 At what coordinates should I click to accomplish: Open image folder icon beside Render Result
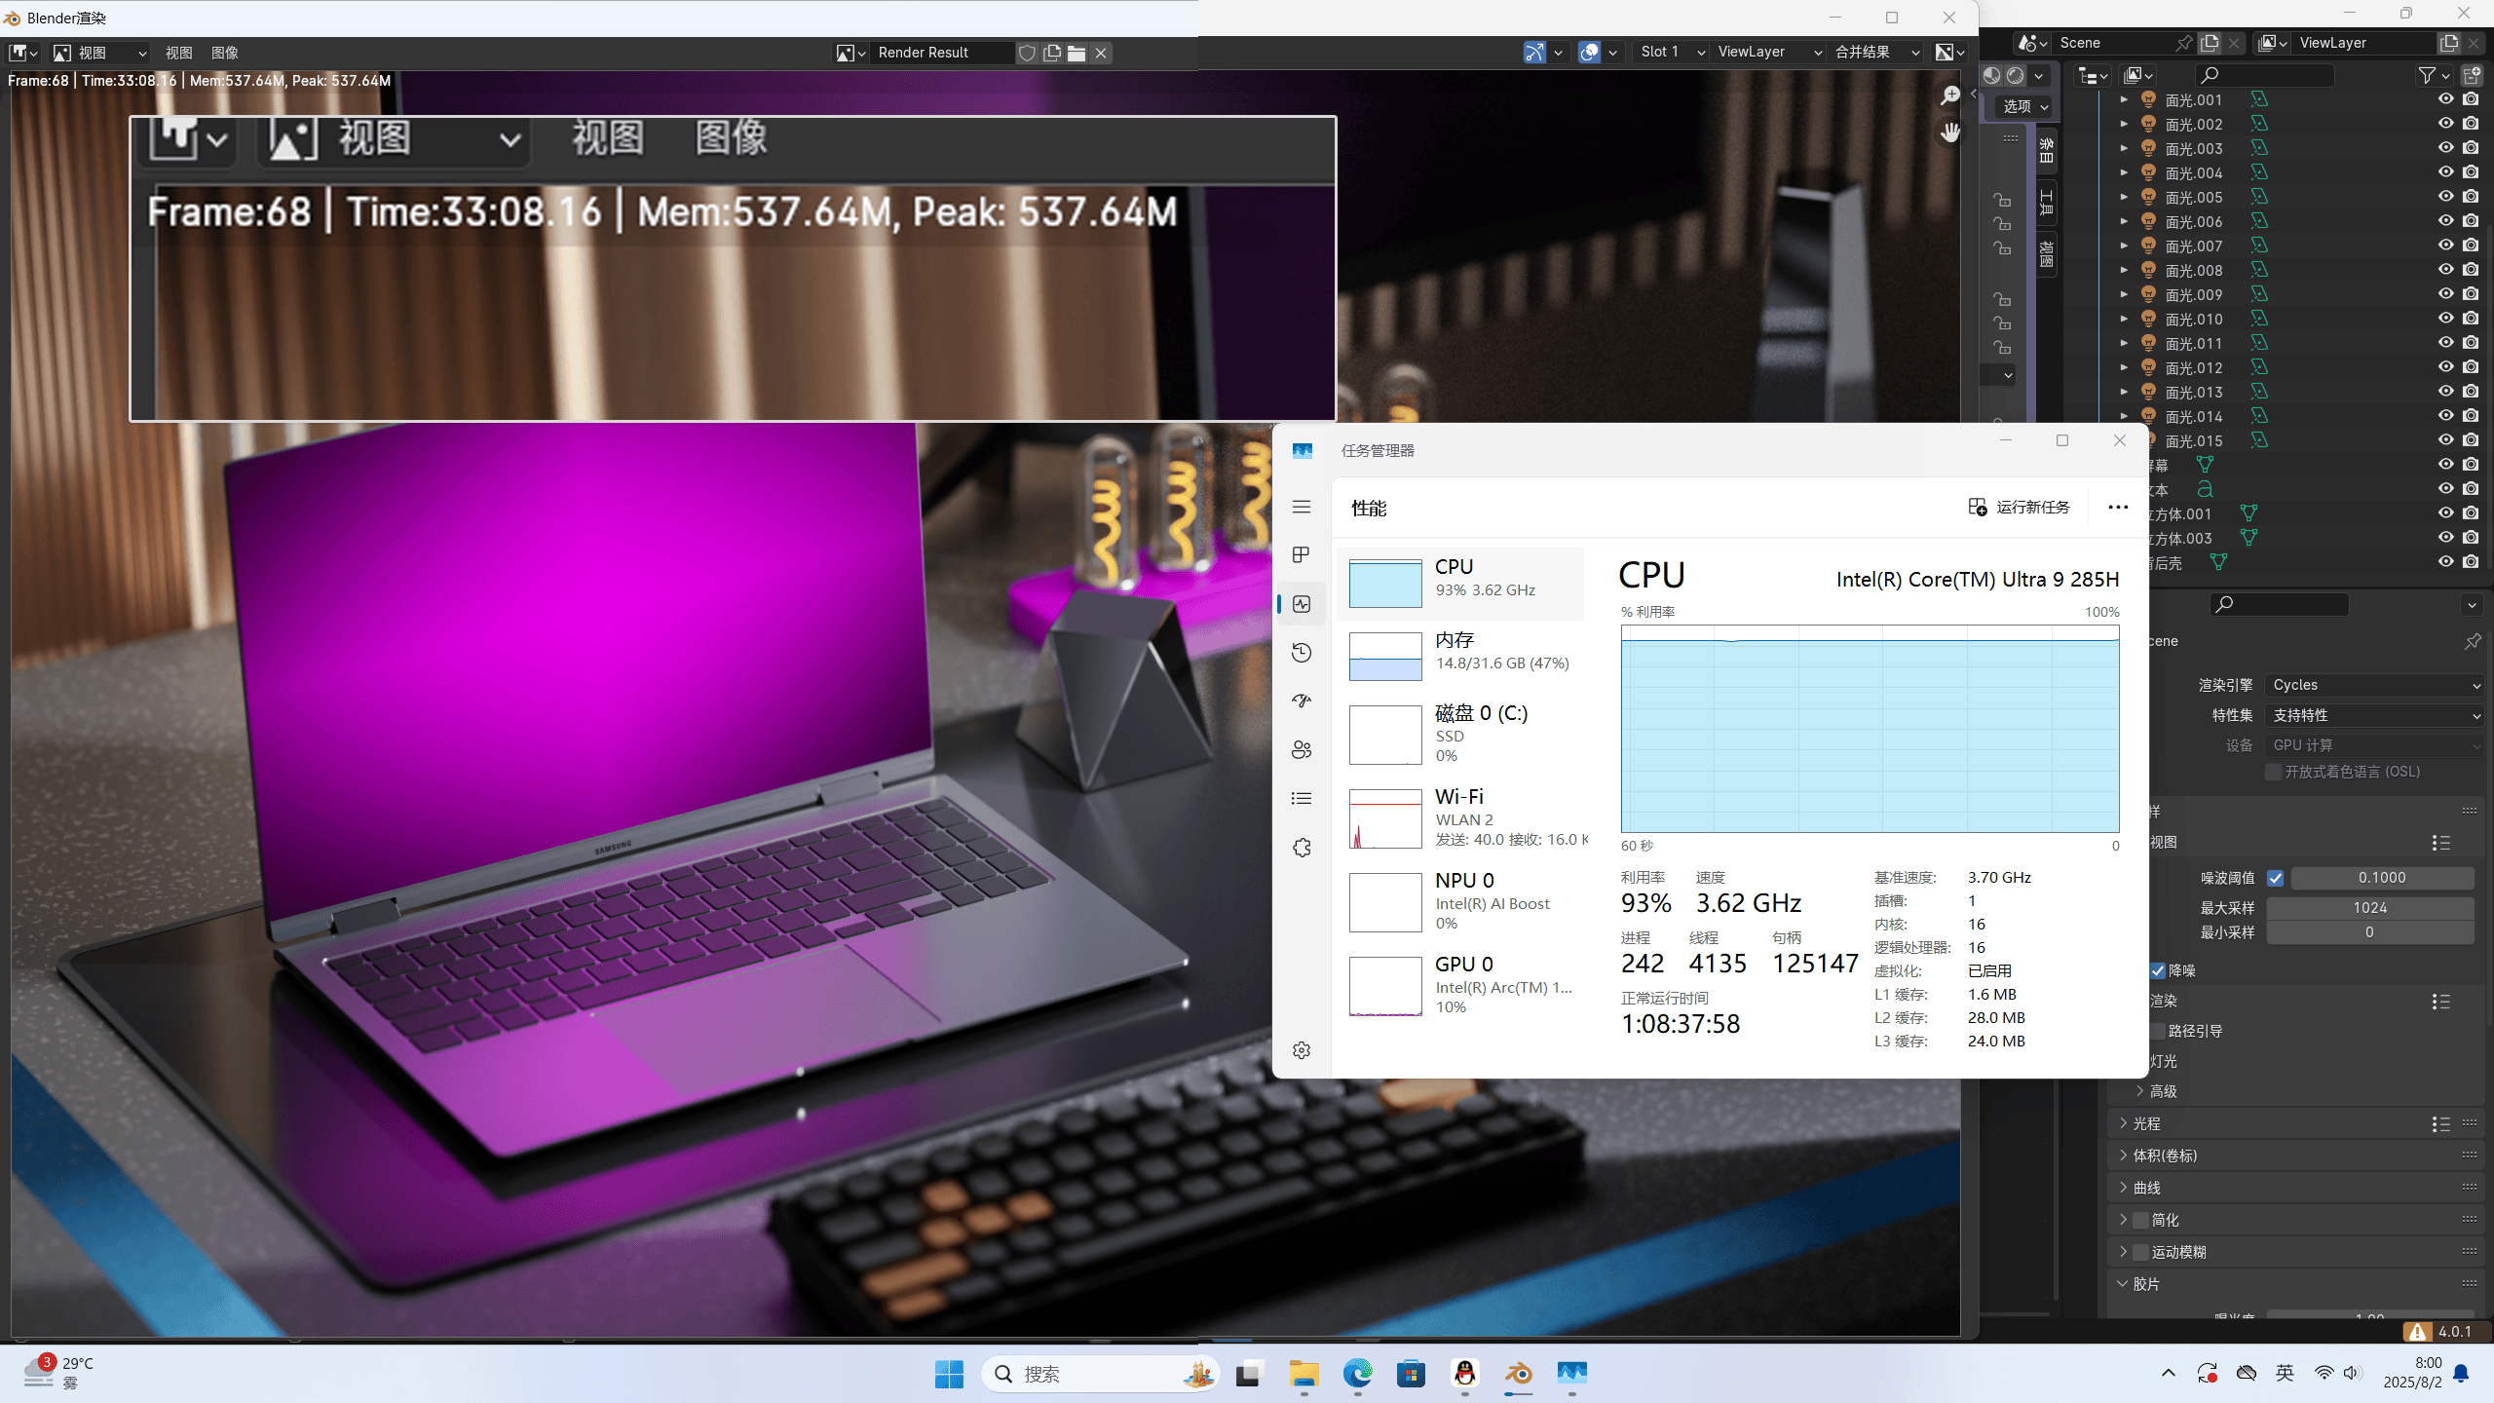tap(1077, 53)
